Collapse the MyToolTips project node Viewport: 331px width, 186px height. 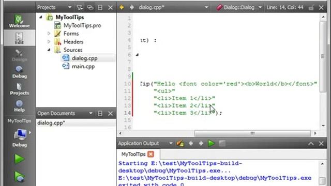tap(41, 17)
